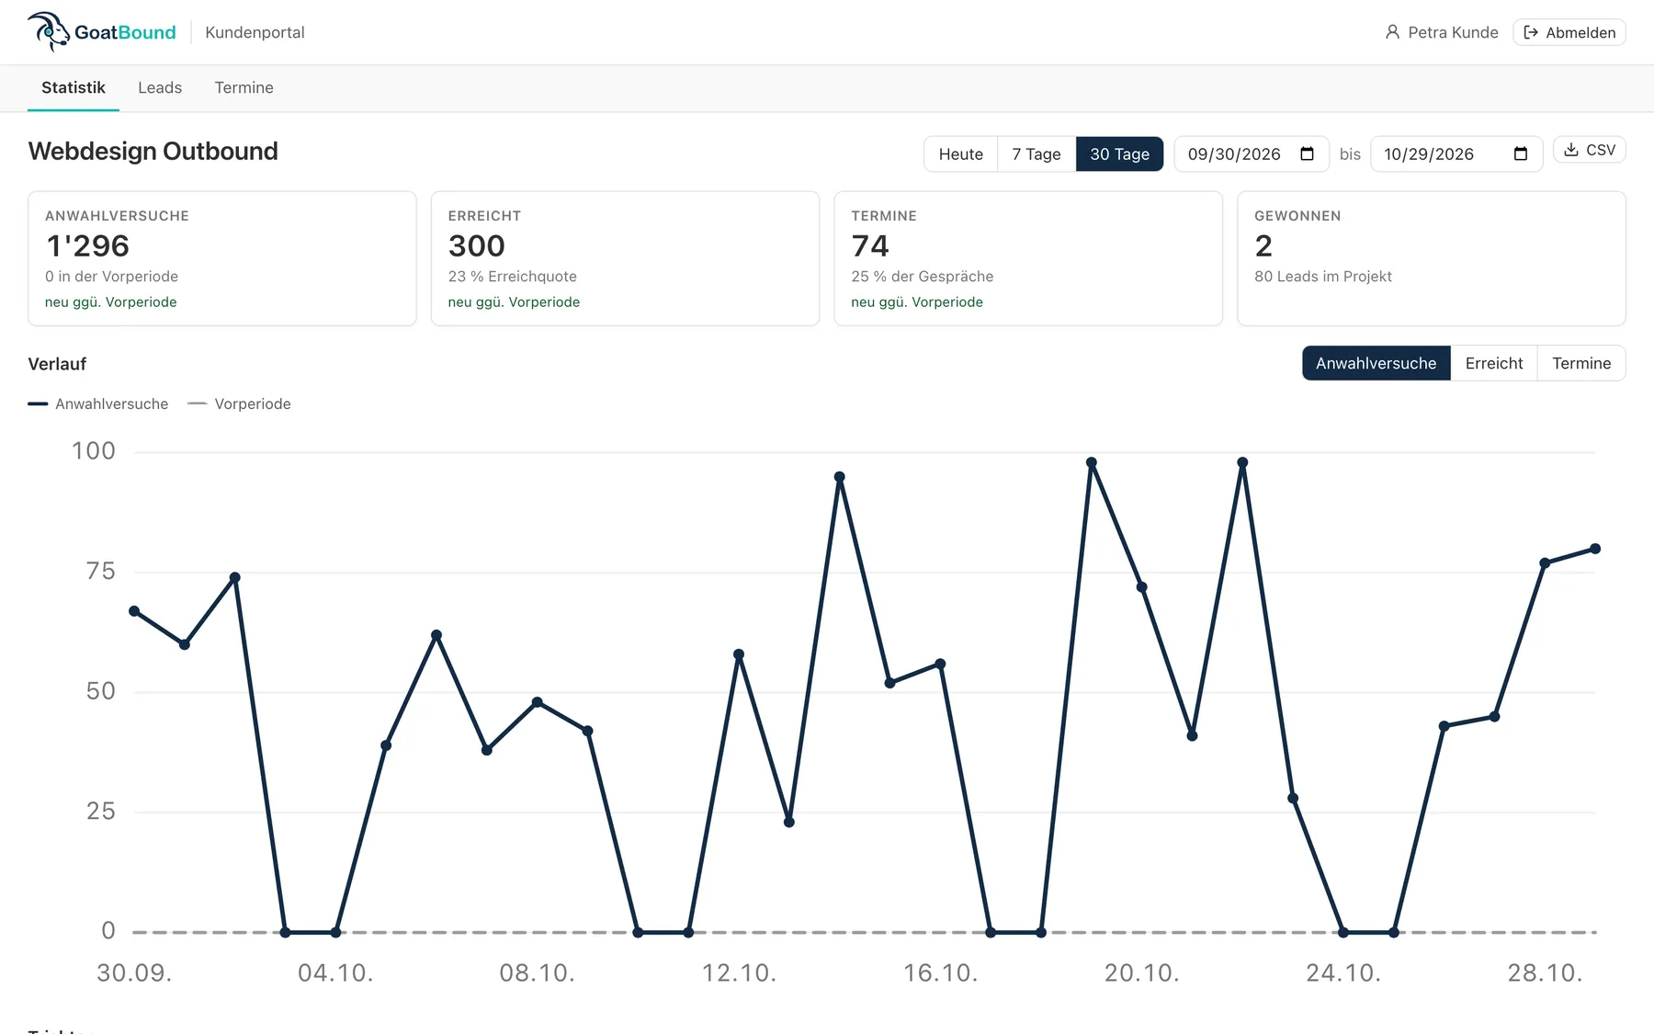Click the Anwahlversuche legend entry

pos(98,403)
